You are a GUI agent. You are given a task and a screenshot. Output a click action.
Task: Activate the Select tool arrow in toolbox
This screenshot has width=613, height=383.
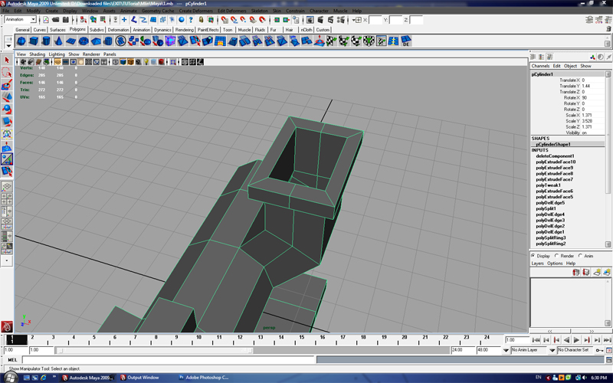tap(7, 60)
